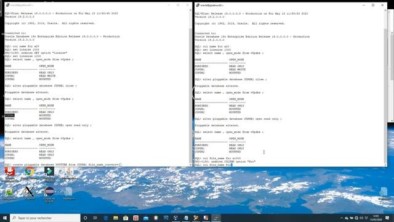Viewport: 394px width, 222px height.
Task: Open File Explorer from the taskbar
Action: pos(116,218)
